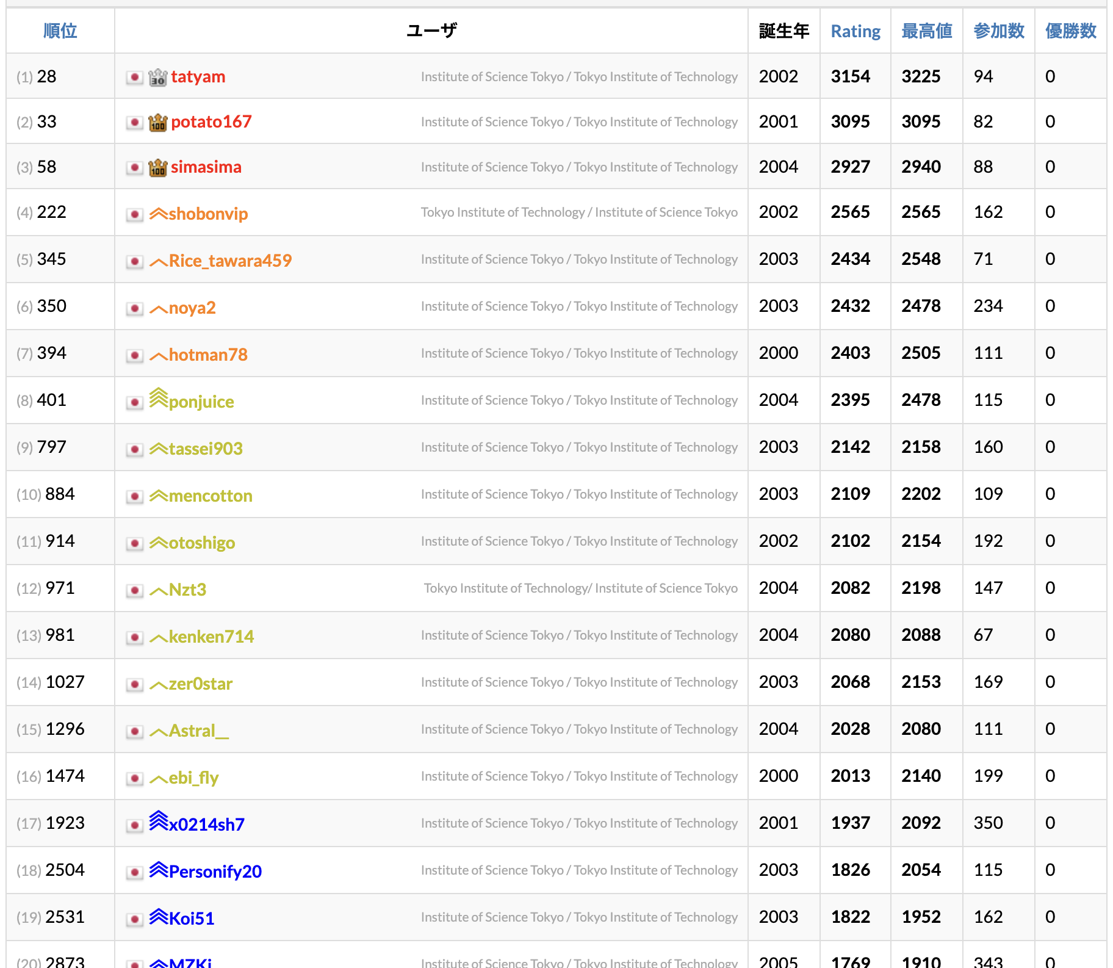
Task: Click the Japan flag in Nzt3's row
Action: coord(135,591)
